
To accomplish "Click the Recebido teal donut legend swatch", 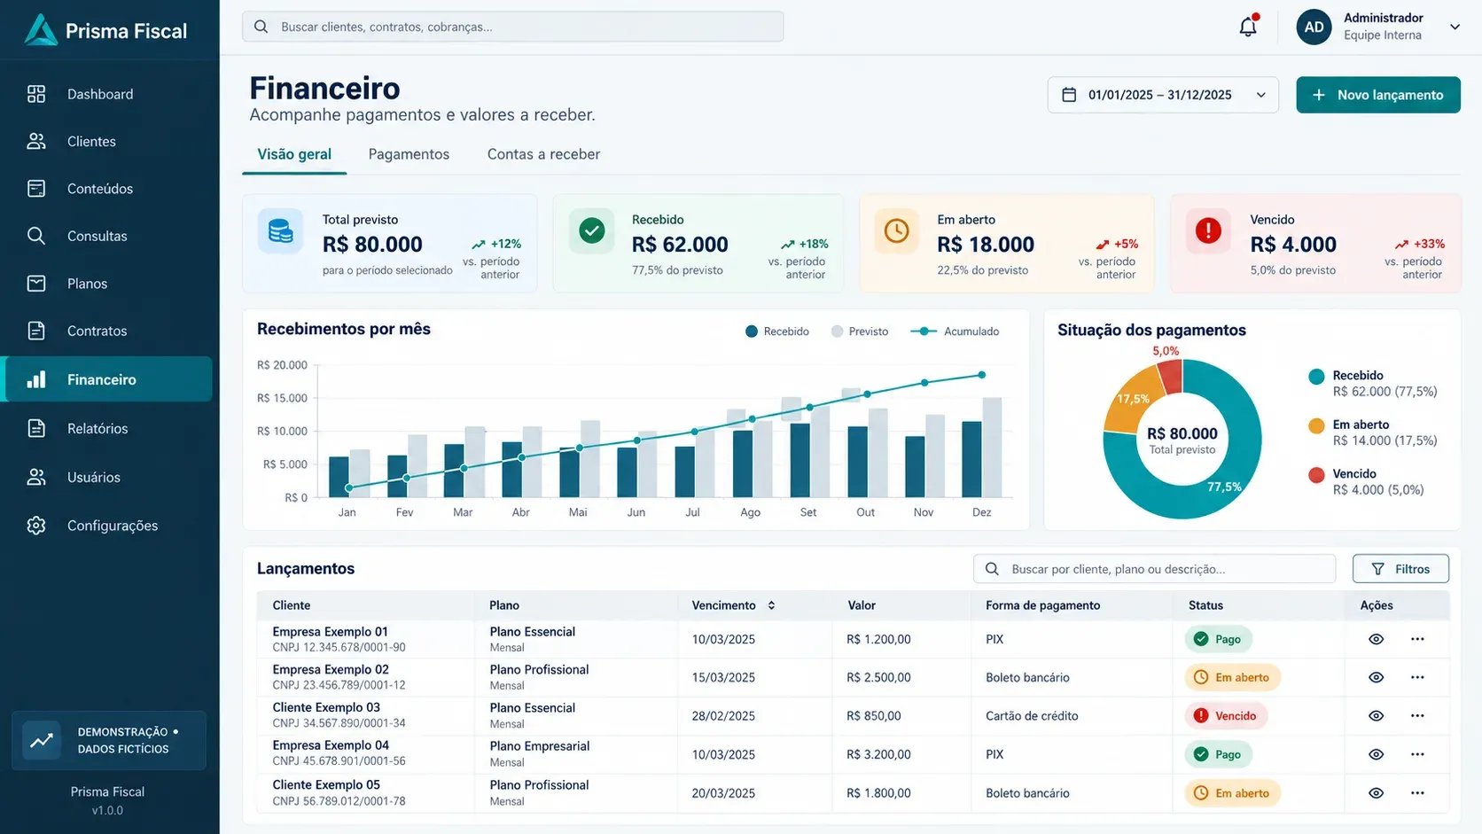I will click(x=1316, y=377).
